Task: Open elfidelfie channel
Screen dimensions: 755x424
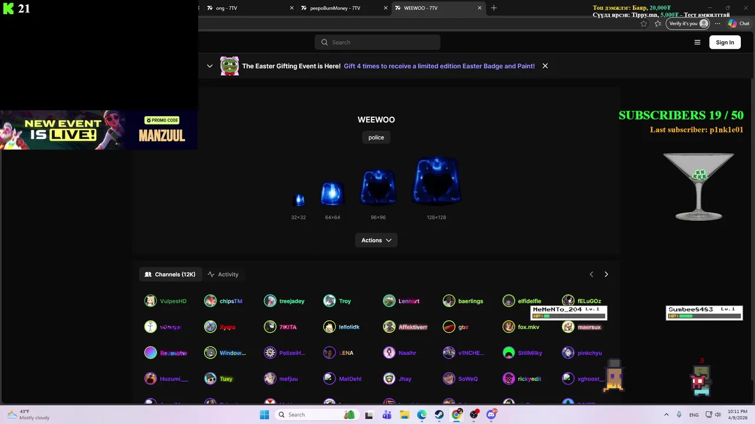Action: (522, 301)
